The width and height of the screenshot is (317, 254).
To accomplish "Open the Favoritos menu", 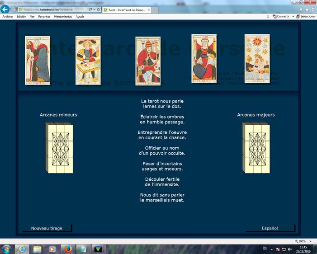I will [44, 16].
